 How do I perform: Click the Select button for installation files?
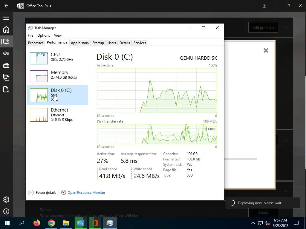point(263,212)
